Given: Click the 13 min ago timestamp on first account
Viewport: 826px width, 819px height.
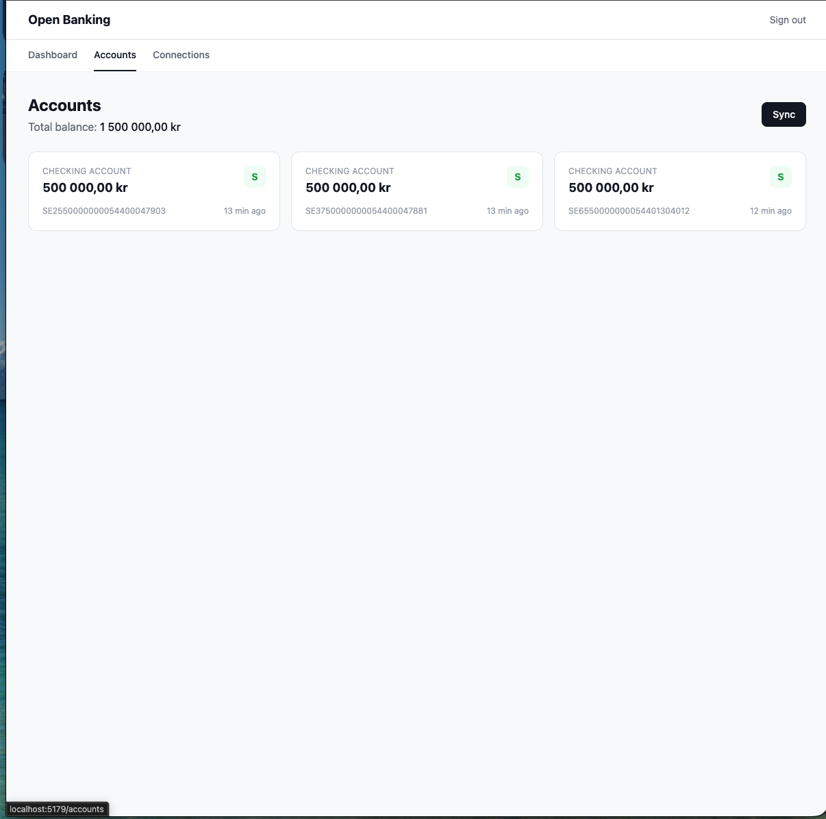Looking at the screenshot, I should (245, 210).
